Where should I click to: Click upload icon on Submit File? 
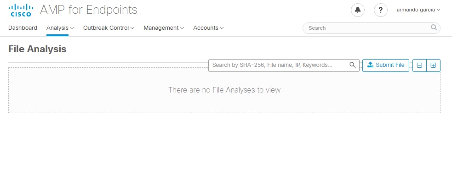click(x=371, y=65)
